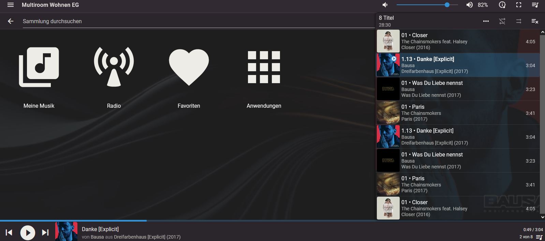The image size is (545, 241).
Task: Enter fullscreen mode
Action: click(x=518, y=5)
